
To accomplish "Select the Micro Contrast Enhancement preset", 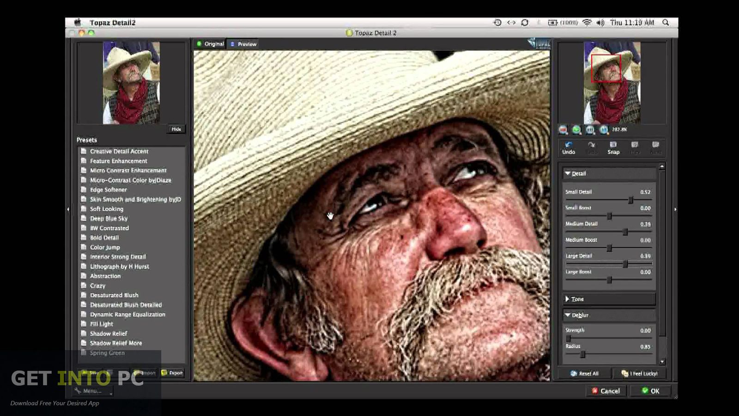I will tap(128, 171).
